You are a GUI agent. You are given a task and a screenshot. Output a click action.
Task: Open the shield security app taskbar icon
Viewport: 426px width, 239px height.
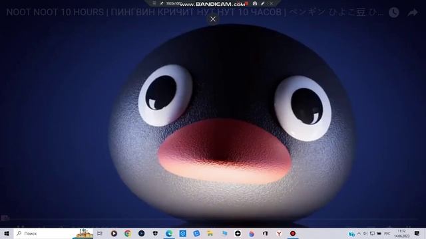coord(155,233)
